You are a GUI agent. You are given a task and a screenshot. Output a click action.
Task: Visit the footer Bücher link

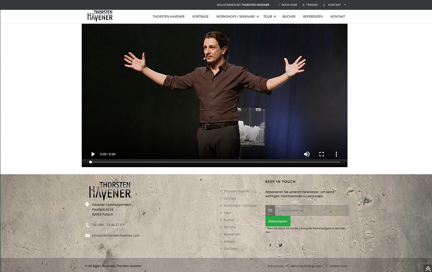(x=229, y=220)
